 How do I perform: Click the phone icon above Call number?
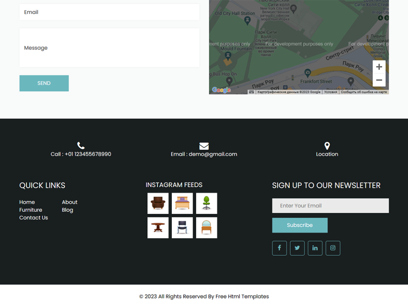80,145
